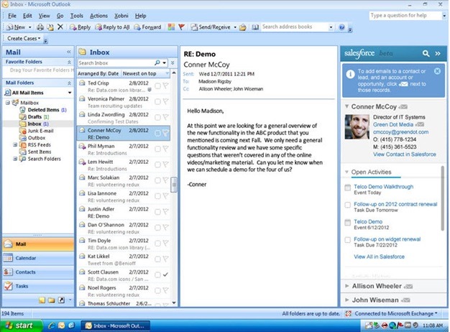Click email icon next to Conner McCoy name
This screenshot has width=450, height=332.
(x=403, y=107)
